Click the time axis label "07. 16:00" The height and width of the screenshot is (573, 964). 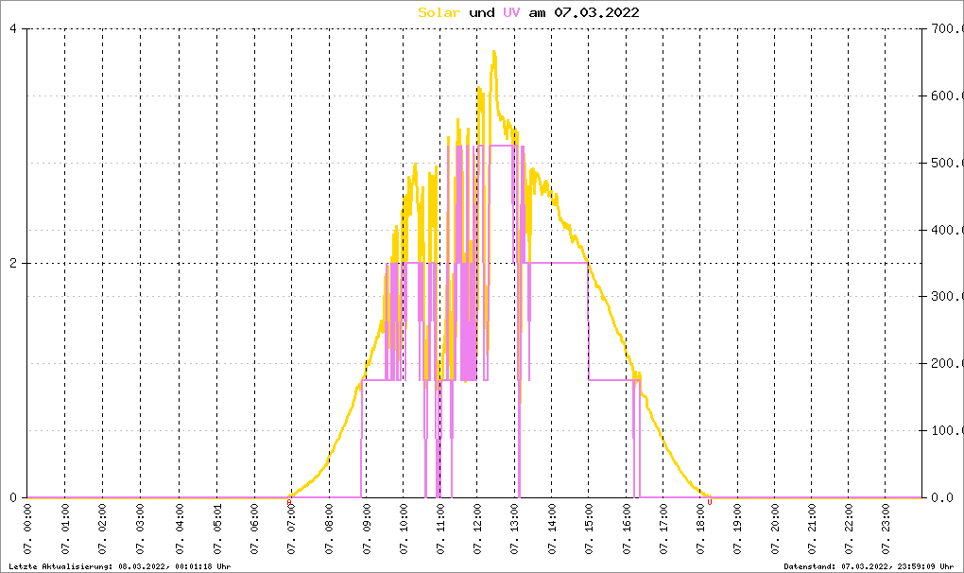click(x=627, y=529)
